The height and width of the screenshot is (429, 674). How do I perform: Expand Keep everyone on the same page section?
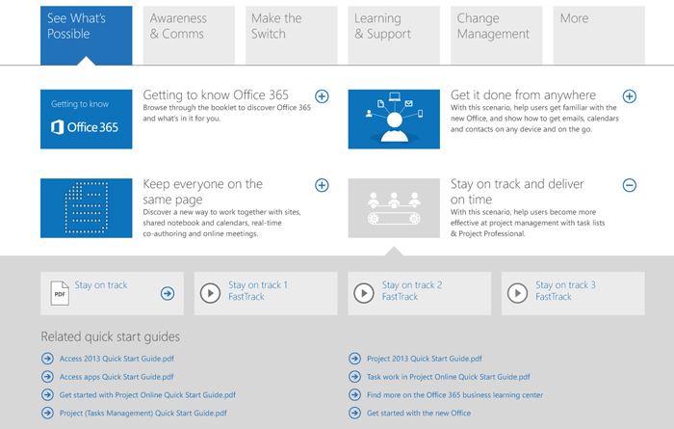click(x=322, y=185)
